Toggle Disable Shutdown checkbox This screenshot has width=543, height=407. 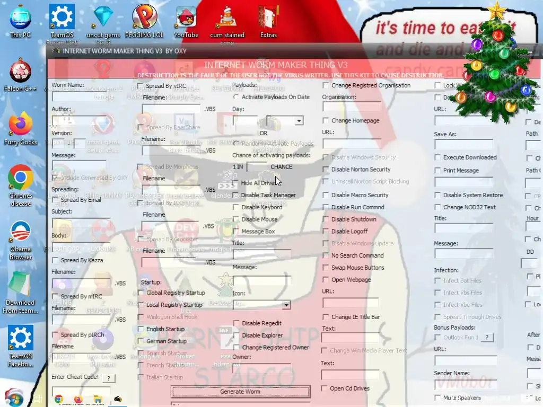325,219
